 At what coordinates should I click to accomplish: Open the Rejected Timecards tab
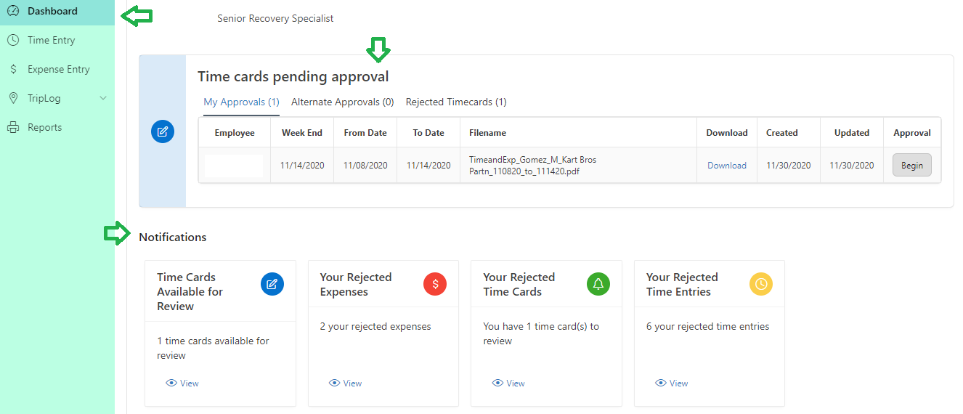click(x=456, y=102)
